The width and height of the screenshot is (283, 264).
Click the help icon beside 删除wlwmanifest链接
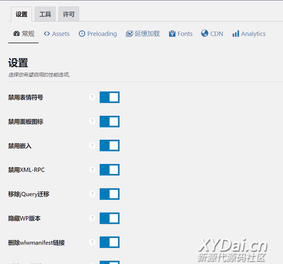(92, 242)
